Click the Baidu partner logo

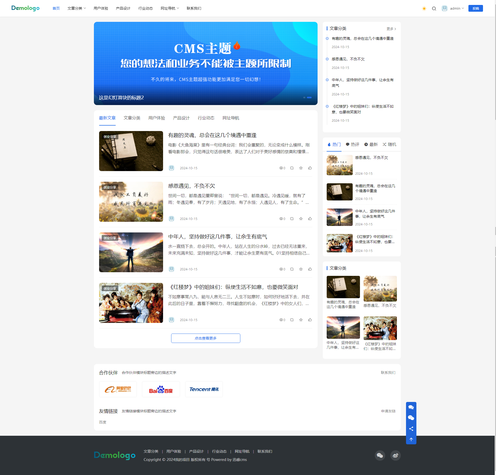pyautogui.click(x=160, y=389)
